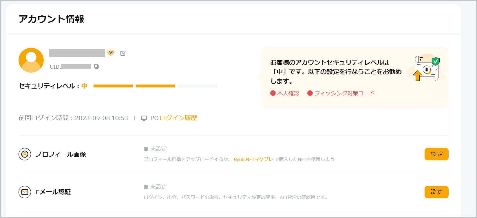Click the edit nickname pencil icon

[123, 53]
